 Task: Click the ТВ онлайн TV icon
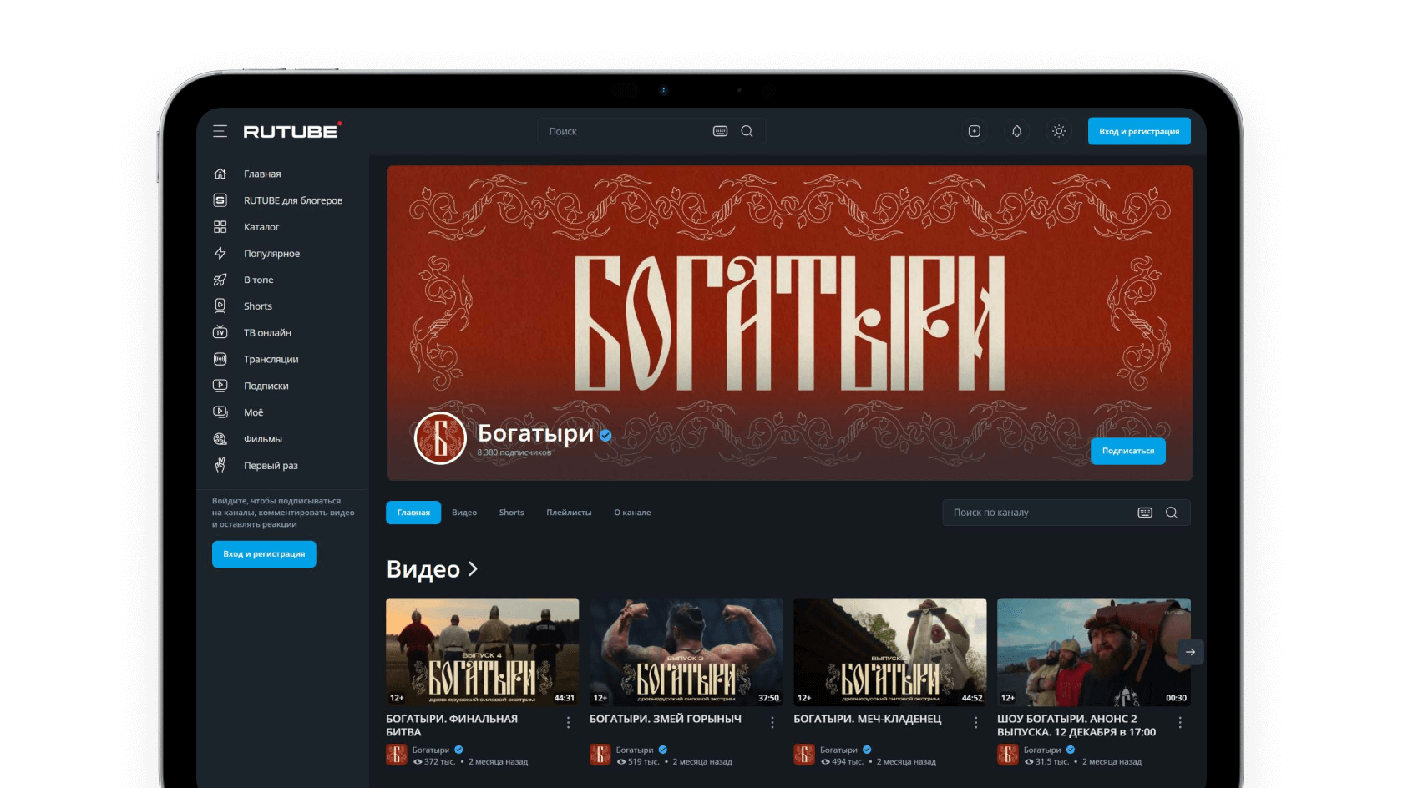click(x=220, y=332)
